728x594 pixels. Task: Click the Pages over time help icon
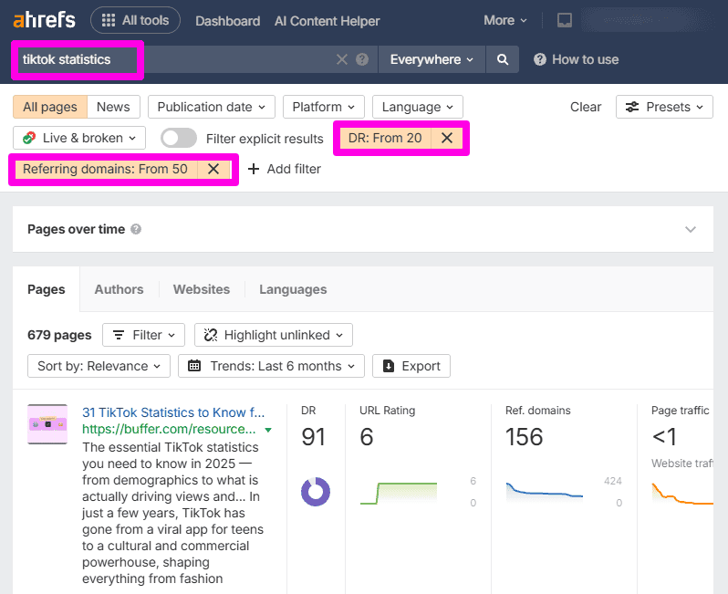point(136,229)
